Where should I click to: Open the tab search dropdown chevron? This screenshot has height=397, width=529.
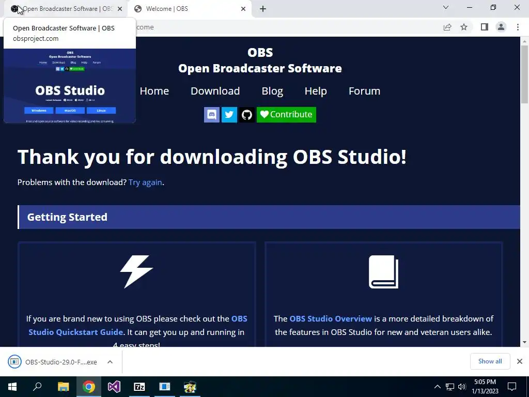point(446,7)
